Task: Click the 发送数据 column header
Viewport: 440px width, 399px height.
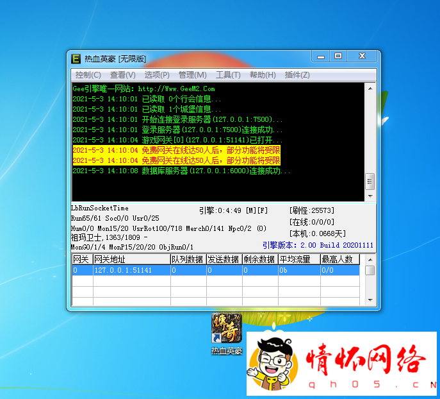Action: click(x=224, y=259)
